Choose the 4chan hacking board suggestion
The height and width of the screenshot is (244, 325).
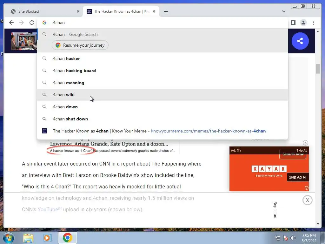pyautogui.click(x=162, y=71)
